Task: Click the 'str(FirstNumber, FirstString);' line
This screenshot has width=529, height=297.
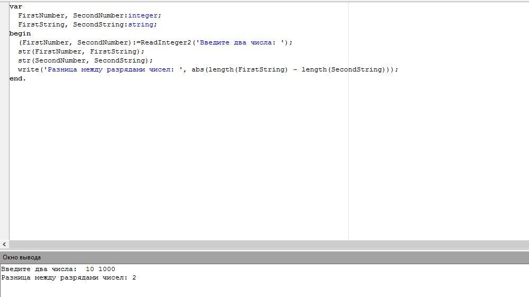Action: pos(81,52)
